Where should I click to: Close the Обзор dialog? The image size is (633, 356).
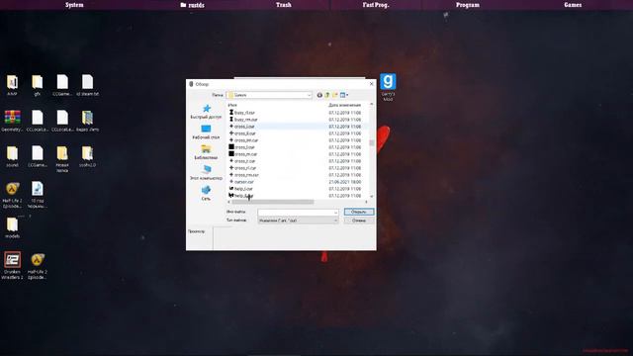pos(372,84)
